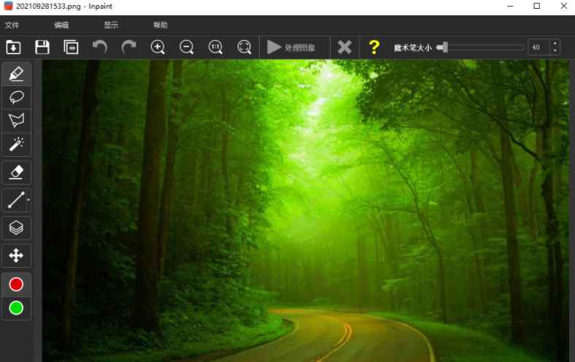Run the process image play button
Screen dimensions: 575x362
(x=291, y=47)
